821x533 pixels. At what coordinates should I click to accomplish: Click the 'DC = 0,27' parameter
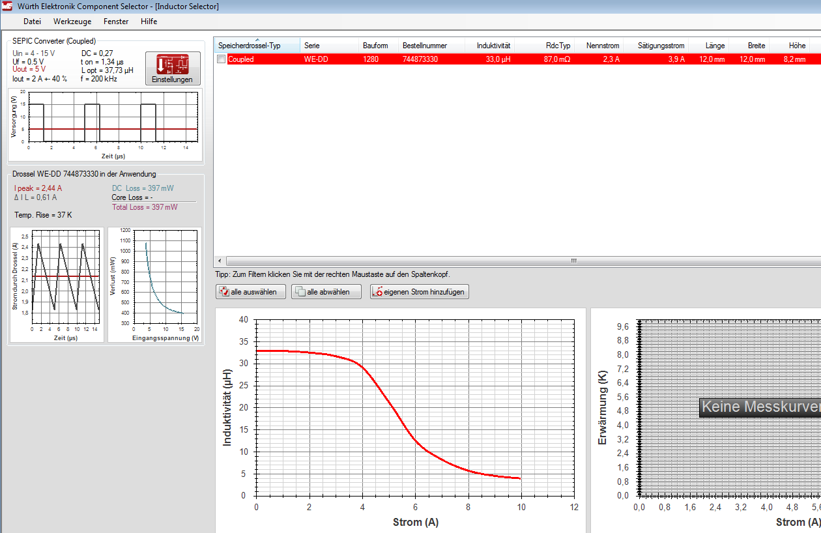[97, 53]
